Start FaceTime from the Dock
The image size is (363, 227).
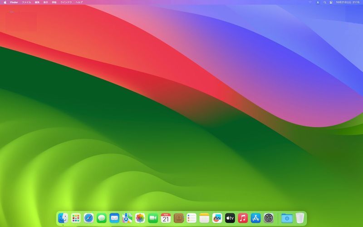click(153, 218)
